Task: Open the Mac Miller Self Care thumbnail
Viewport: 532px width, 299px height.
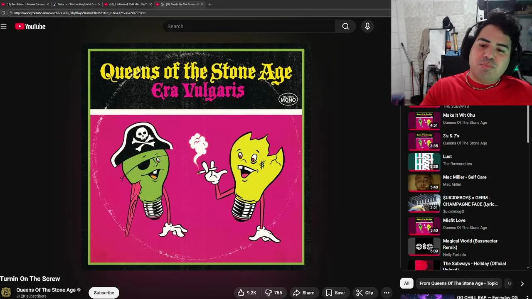Action: point(424,182)
